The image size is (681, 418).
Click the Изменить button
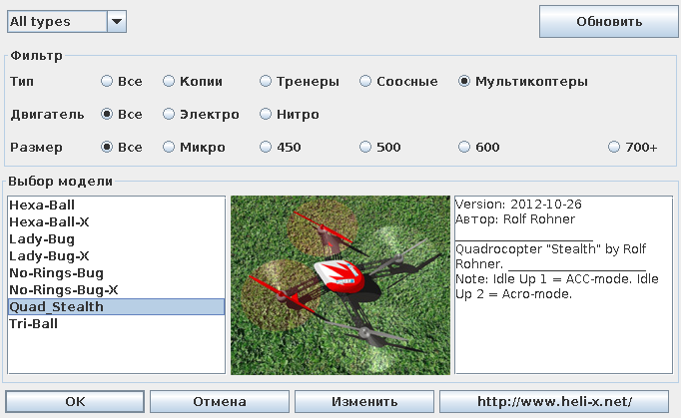coord(364,401)
